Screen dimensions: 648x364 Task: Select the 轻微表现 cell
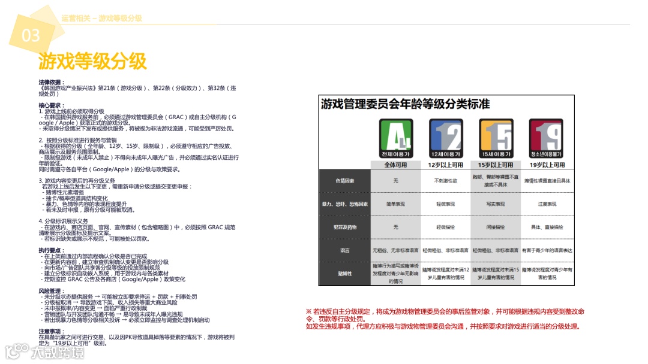(445, 204)
